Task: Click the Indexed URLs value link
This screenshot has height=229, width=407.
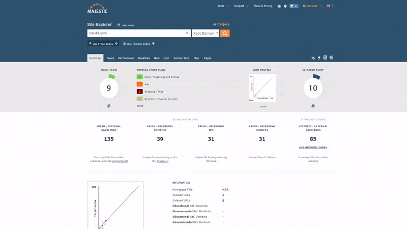Action: [223, 201]
